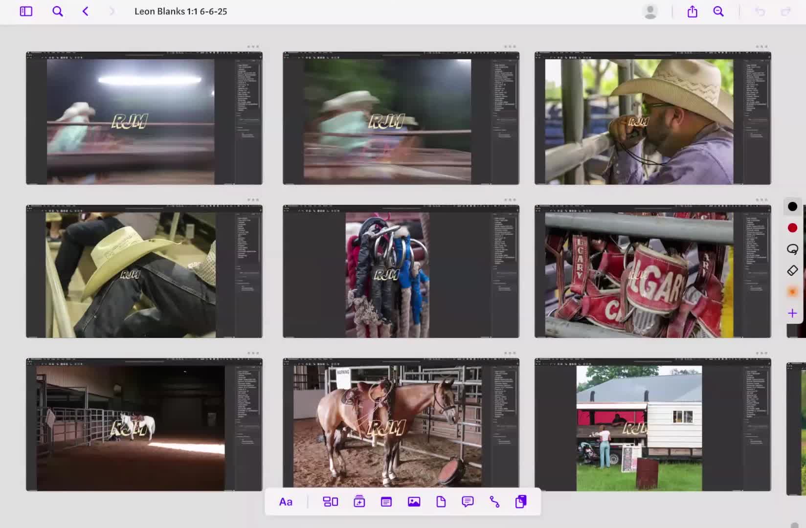Click the Leon Blanks 1:1 6-6-25 title
The image size is (806, 528).
tap(180, 11)
